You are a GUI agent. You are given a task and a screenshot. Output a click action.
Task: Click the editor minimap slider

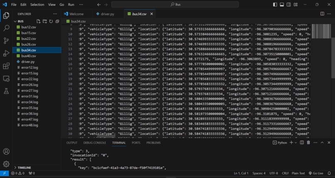coord(321,31)
